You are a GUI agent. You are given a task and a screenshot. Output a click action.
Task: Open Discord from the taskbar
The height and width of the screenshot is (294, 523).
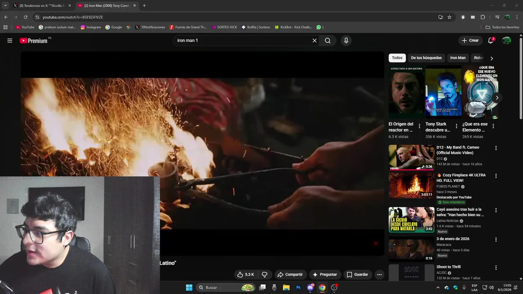(310, 287)
